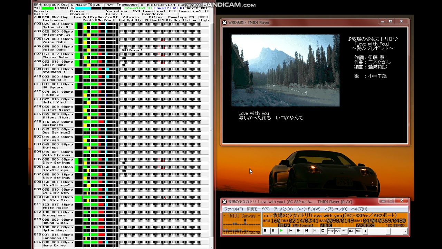
Task: Select channel A03 Nylon-str.Gt row
Action: 57,25
